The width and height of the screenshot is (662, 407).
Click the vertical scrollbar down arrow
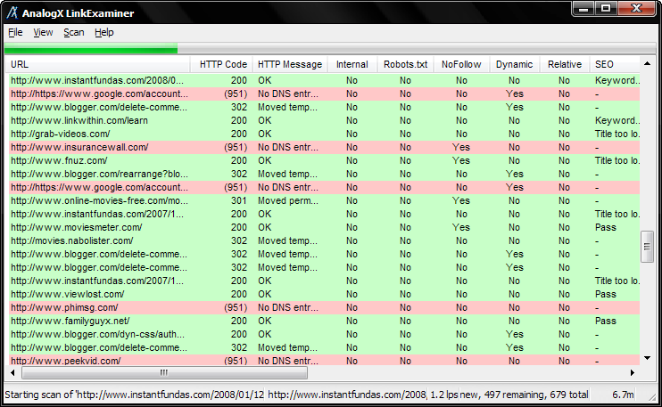(x=647, y=358)
